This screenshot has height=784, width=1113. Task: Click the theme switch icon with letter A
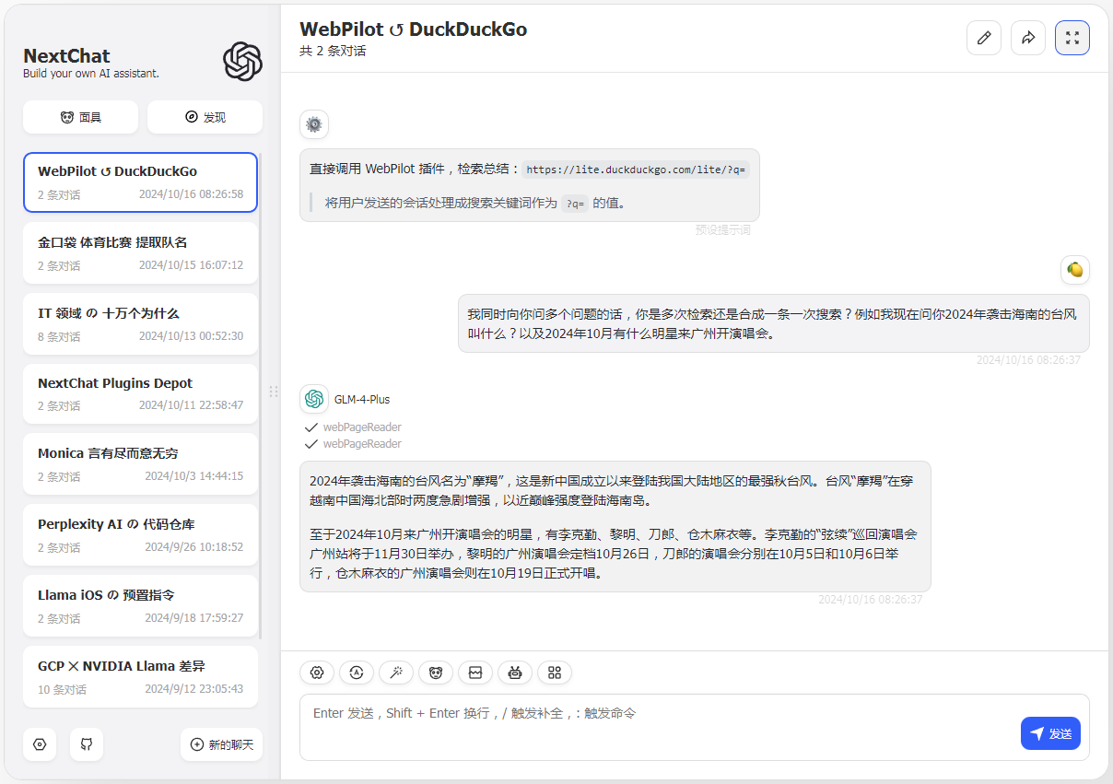pyautogui.click(x=357, y=673)
